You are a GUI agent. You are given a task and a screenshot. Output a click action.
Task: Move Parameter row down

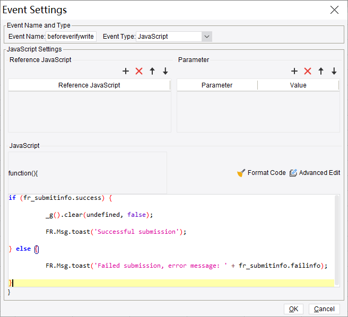point(334,71)
